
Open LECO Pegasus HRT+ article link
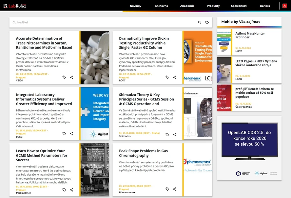coord(256,63)
